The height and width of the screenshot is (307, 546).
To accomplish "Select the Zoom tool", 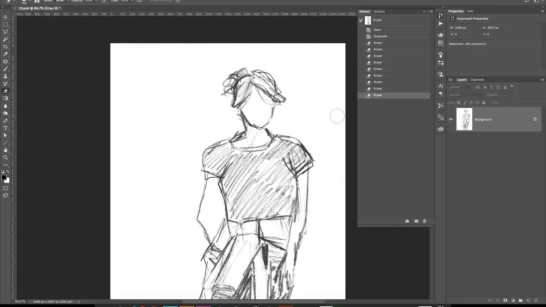I will pos(6,157).
